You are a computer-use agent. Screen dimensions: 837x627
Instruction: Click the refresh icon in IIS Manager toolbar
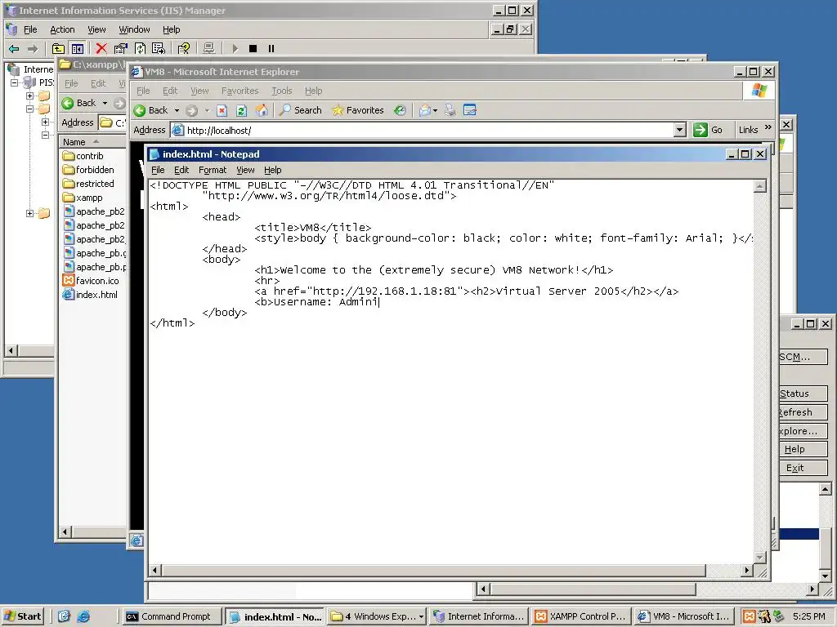tap(140, 48)
